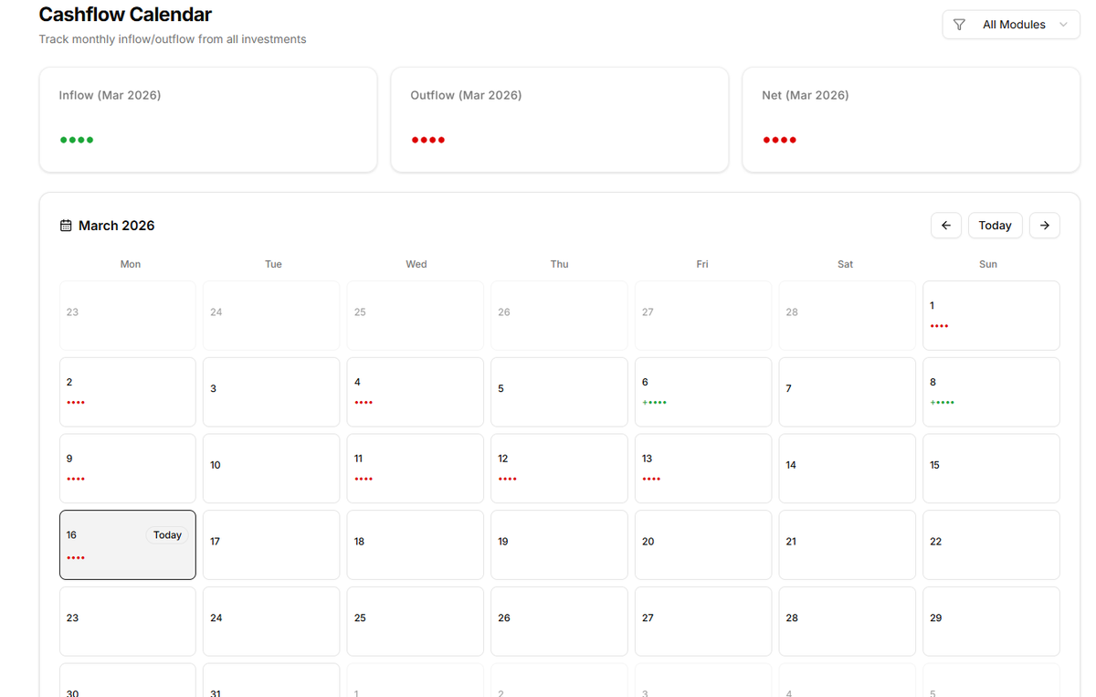The height and width of the screenshot is (697, 1096).
Task: Select March 29 calendar cell
Action: 991,621
